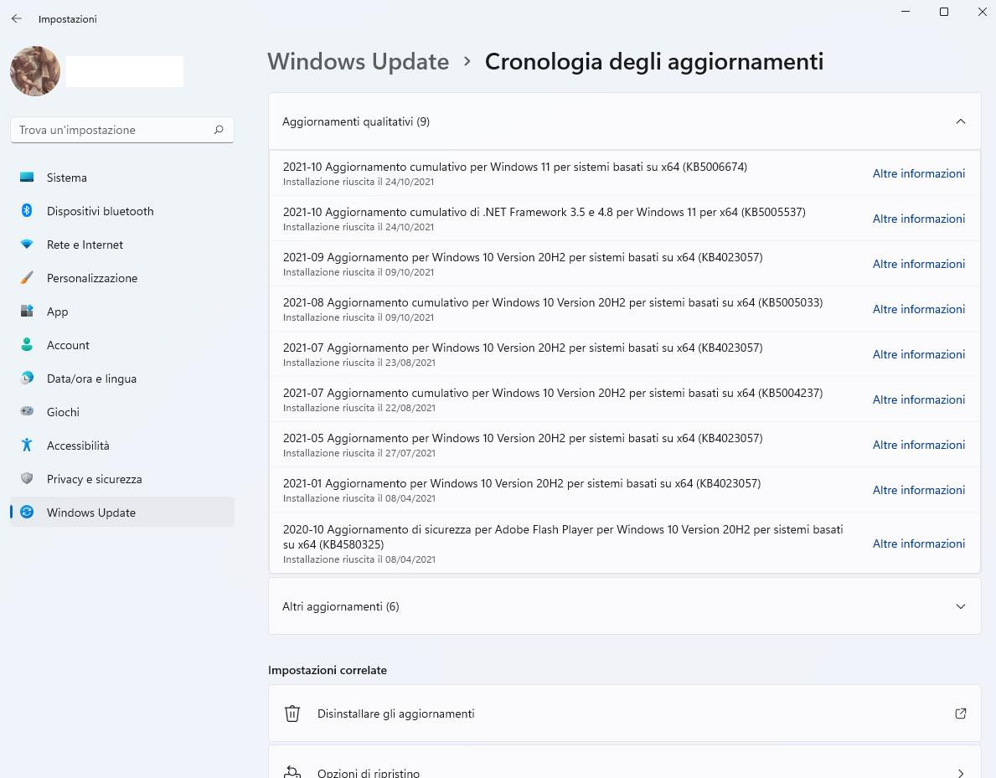Open Dispositivi bluetooth settings
Image resolution: width=996 pixels, height=778 pixels.
click(x=122, y=212)
